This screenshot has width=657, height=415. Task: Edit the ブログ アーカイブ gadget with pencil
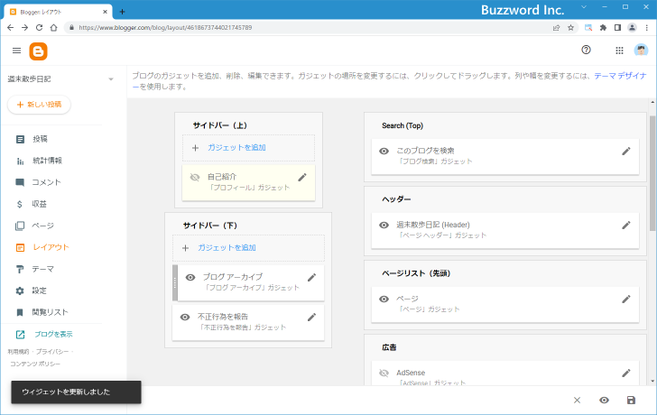[311, 277]
